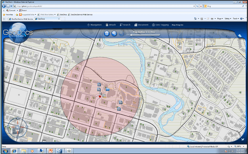Open GeoDocs favorites bar link
This screenshot has height=154, width=248.
pos(62,15)
